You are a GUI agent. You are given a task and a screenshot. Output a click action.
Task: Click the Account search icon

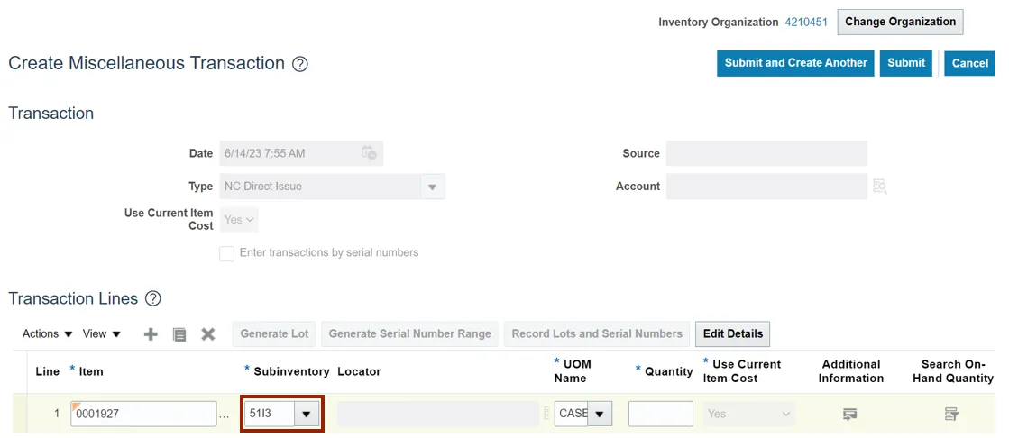tap(880, 187)
